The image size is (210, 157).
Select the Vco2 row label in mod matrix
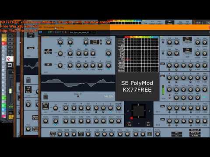[121, 65]
